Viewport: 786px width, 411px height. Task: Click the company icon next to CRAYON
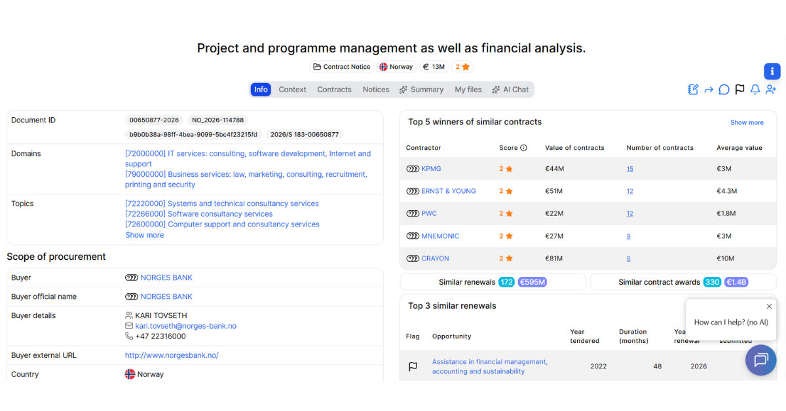pyautogui.click(x=413, y=259)
